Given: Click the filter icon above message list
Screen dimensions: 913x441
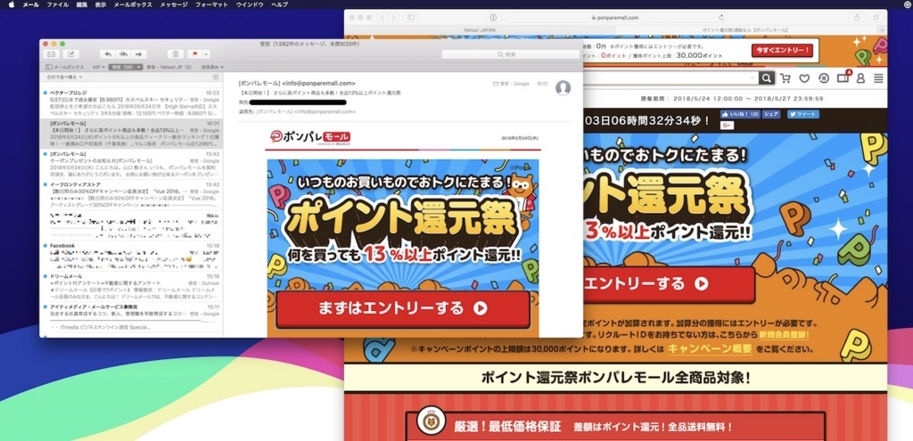Looking at the screenshot, I should [216, 77].
